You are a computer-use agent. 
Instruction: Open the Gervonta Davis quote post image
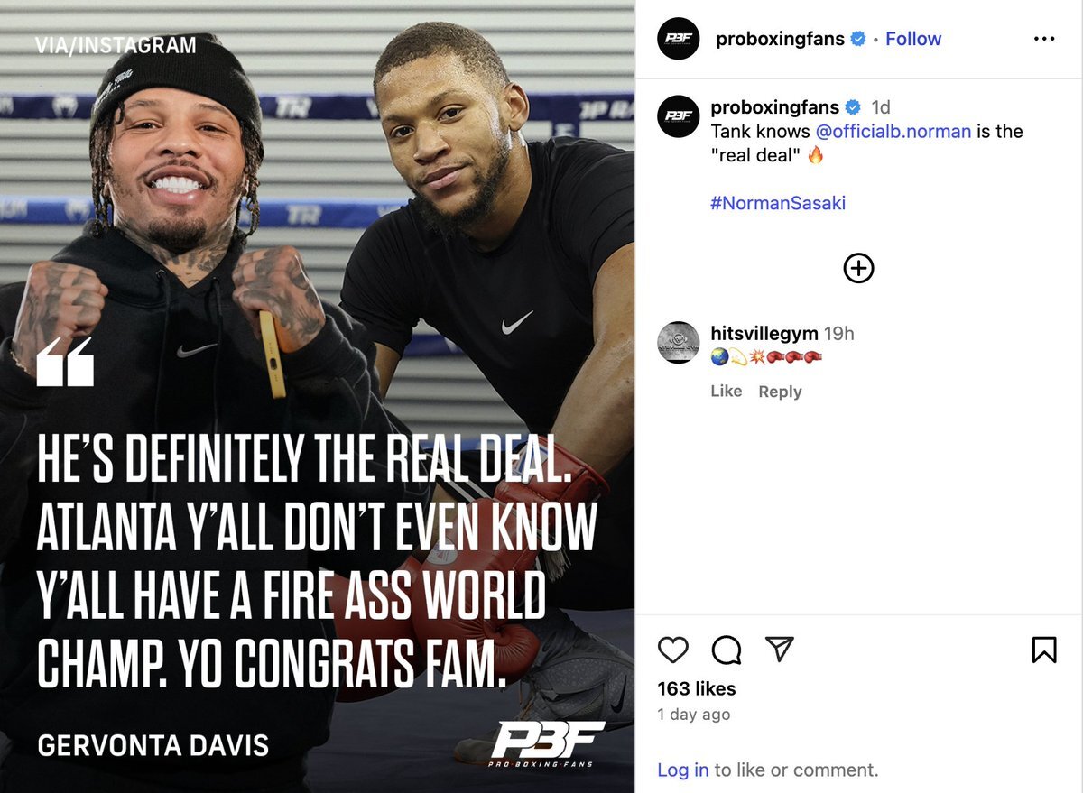tap(317, 396)
